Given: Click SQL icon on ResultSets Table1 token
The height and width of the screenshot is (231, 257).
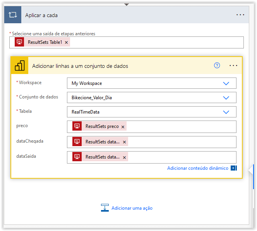Looking at the screenshot, I should click(19, 42).
